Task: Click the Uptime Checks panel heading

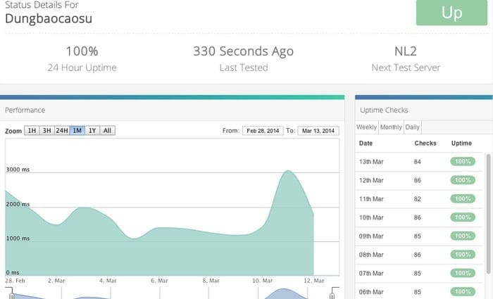Action: pyautogui.click(x=385, y=110)
